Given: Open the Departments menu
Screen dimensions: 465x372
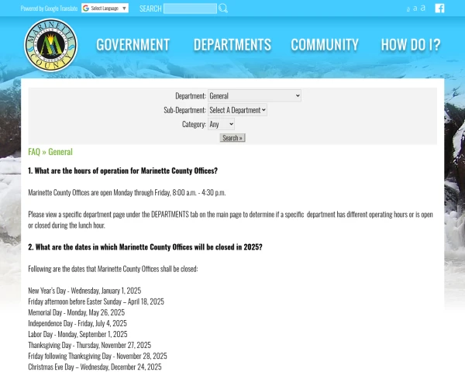Looking at the screenshot, I should [232, 45].
